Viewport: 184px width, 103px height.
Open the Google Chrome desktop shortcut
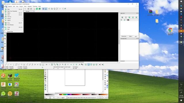coord(170,30)
